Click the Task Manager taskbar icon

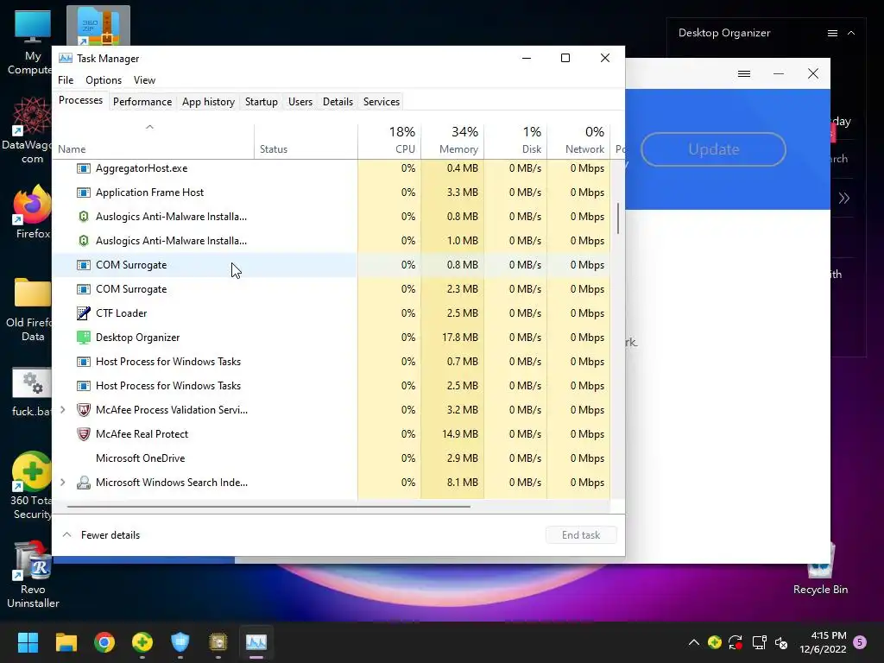click(256, 642)
